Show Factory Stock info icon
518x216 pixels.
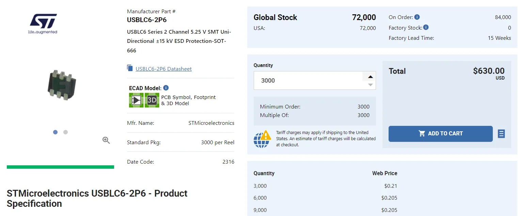click(426, 27)
